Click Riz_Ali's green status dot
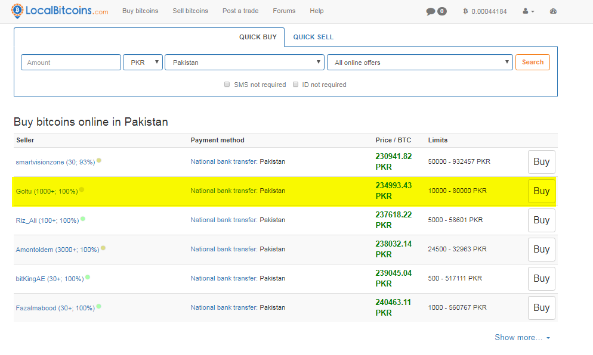 coord(83,218)
